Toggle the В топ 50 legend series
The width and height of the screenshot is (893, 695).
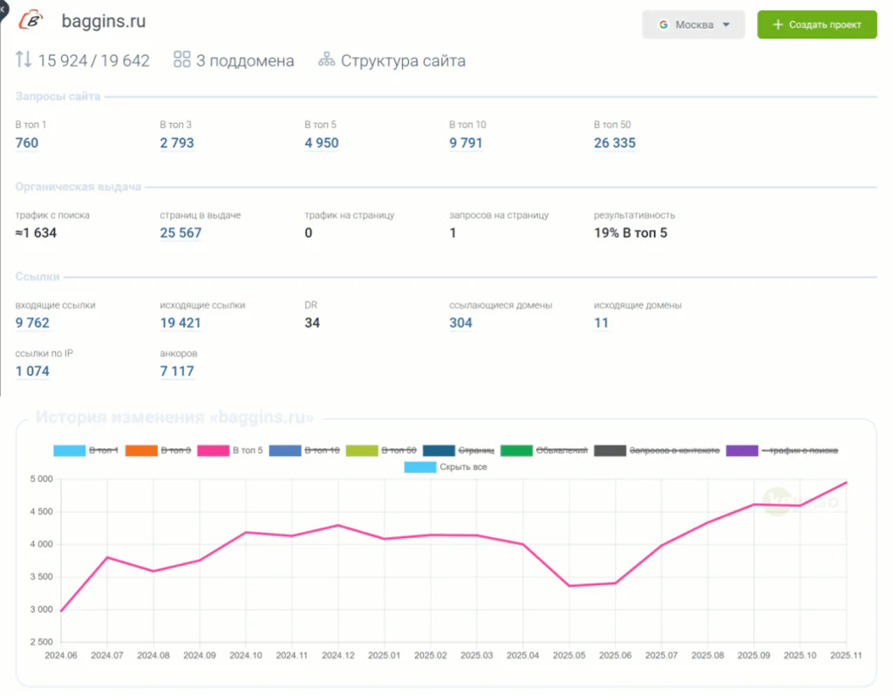[381, 451]
